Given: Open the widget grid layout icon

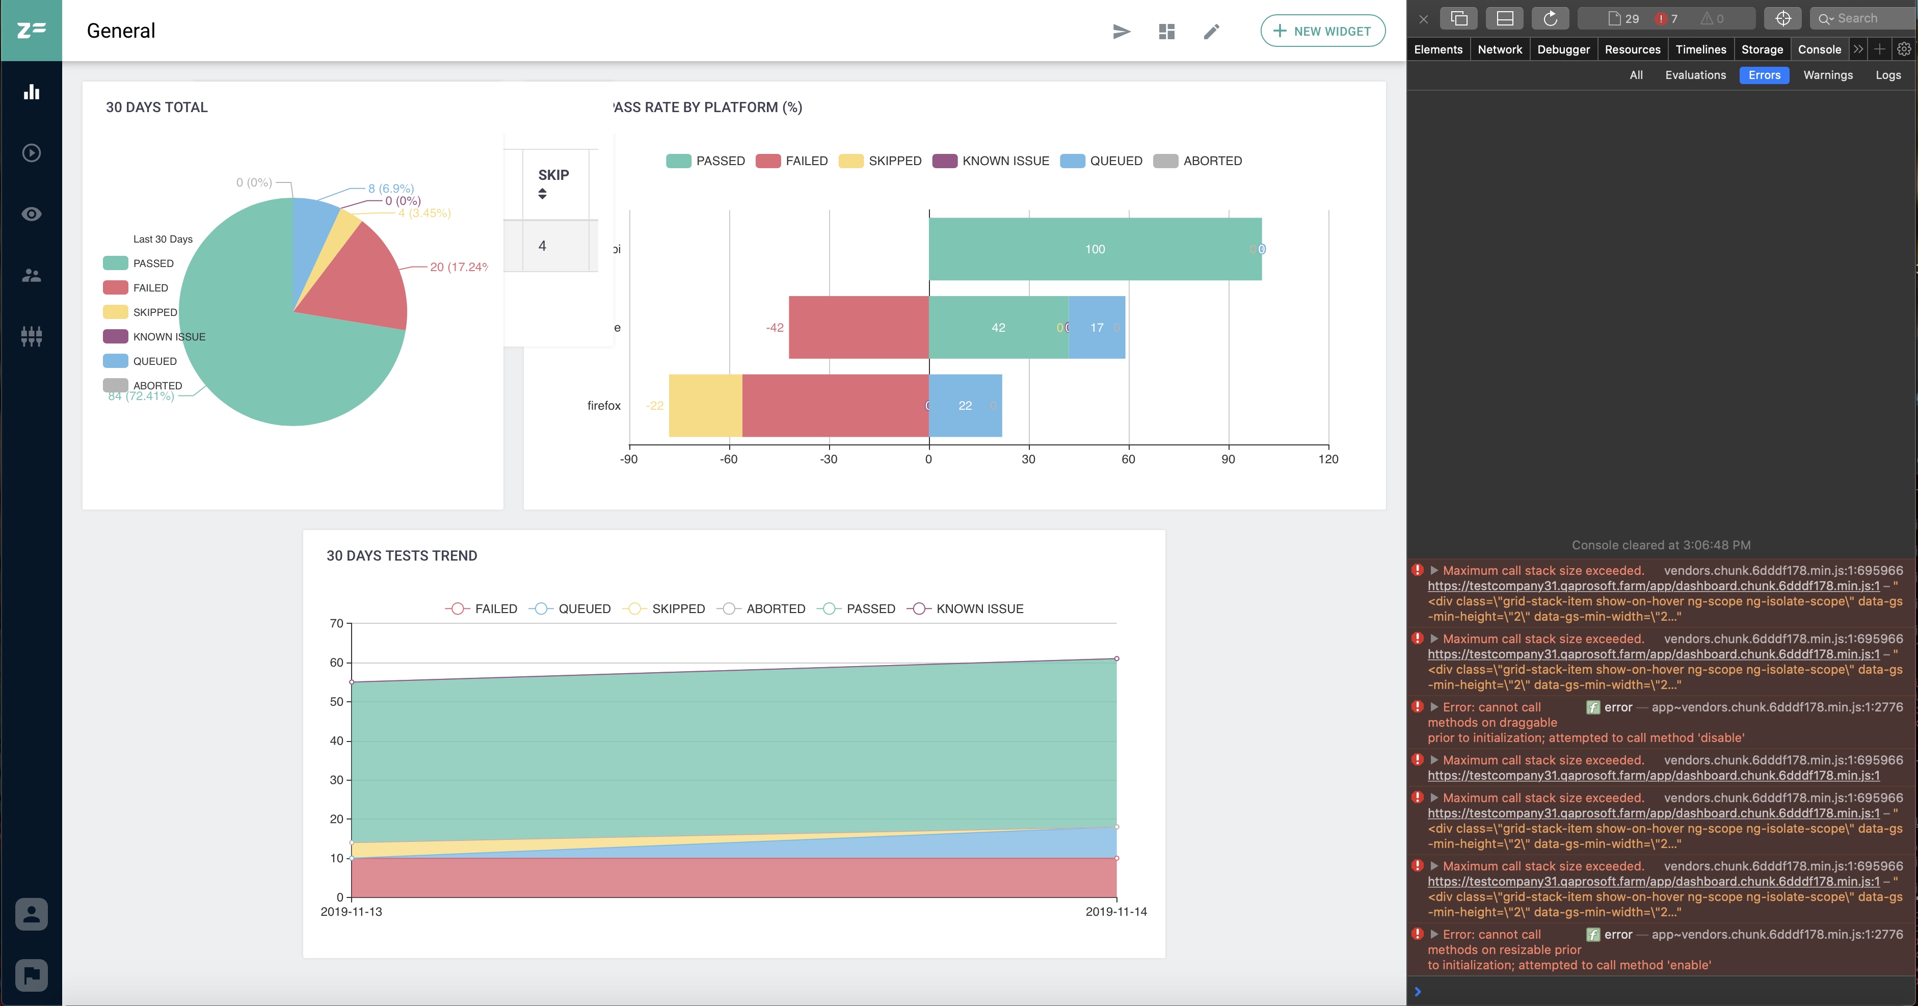Looking at the screenshot, I should pyautogui.click(x=1167, y=31).
